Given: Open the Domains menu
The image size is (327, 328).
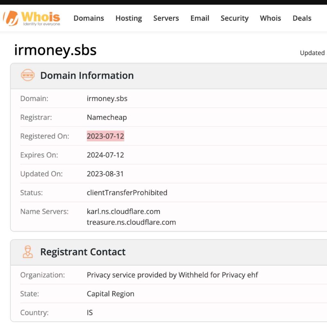Looking at the screenshot, I should tap(89, 18).
